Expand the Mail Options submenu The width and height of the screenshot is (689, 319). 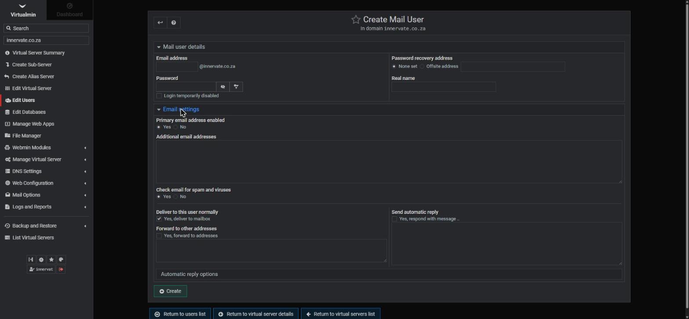(x=46, y=195)
